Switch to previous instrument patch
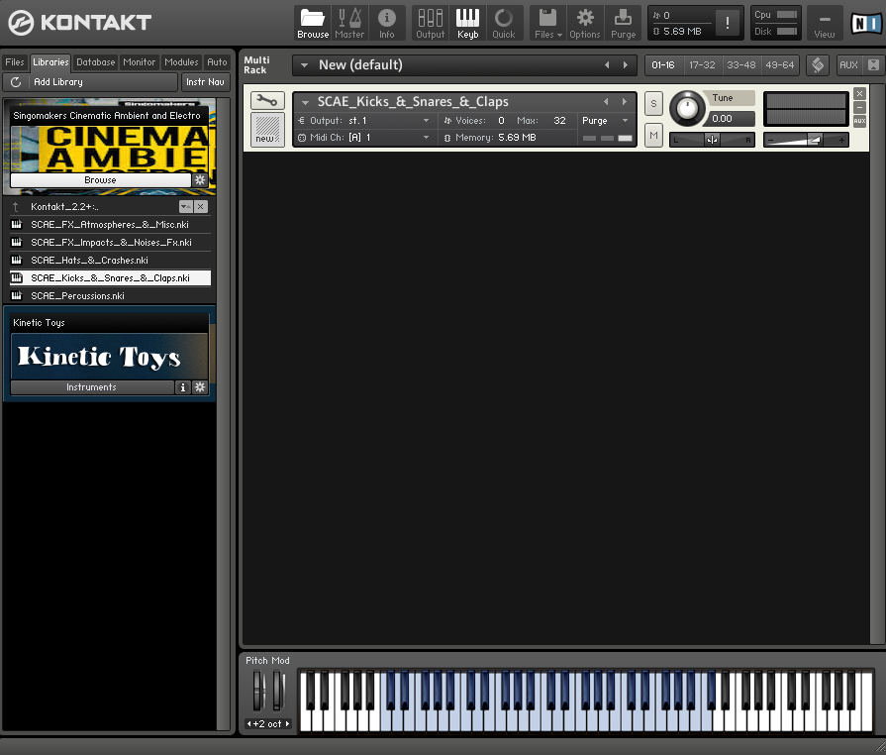 (606, 102)
